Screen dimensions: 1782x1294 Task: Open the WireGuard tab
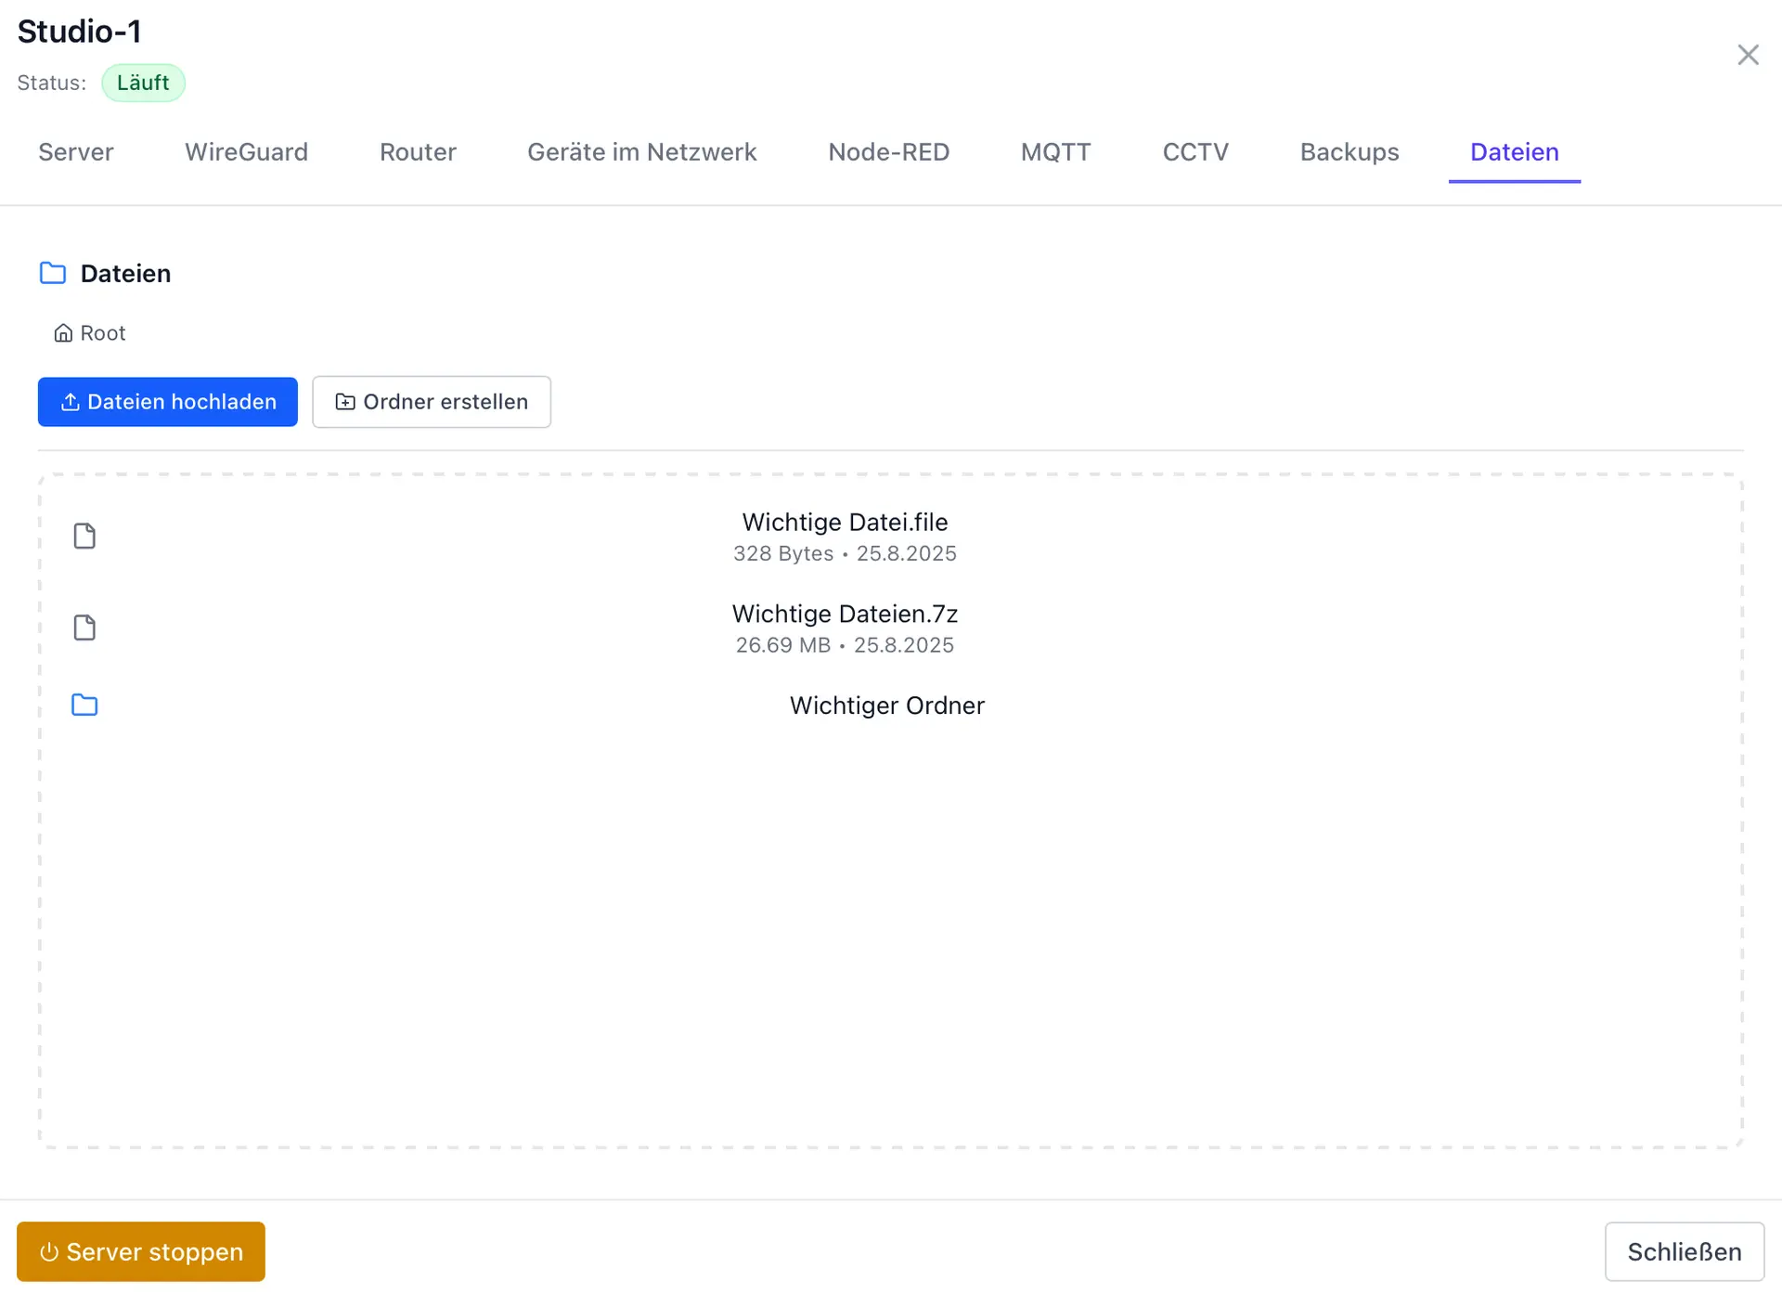[x=246, y=152]
